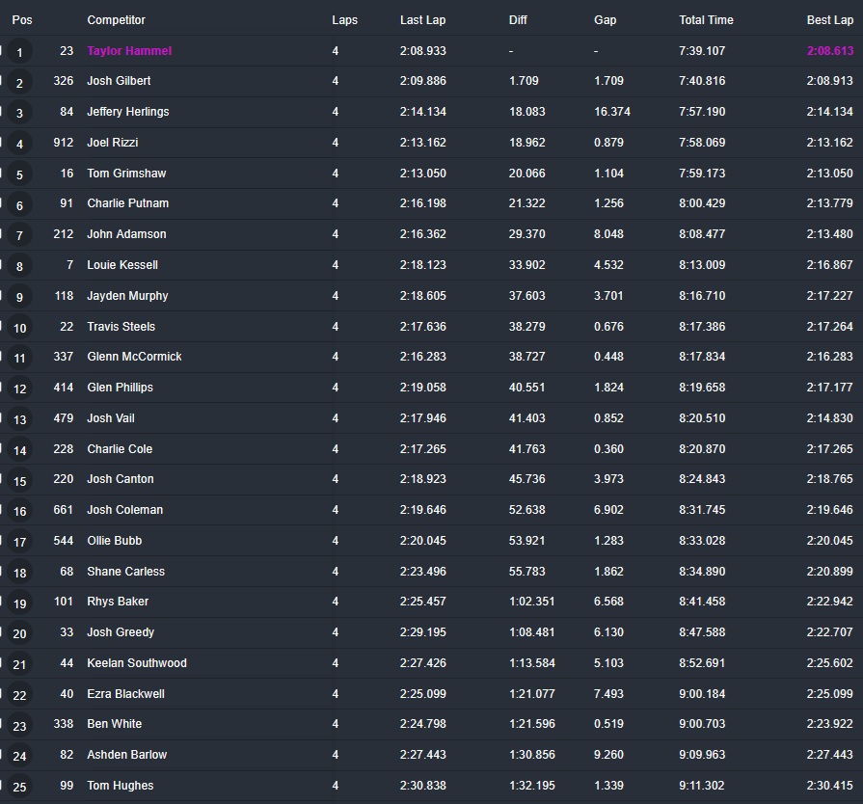Click the Best Lap column header

[x=829, y=20]
